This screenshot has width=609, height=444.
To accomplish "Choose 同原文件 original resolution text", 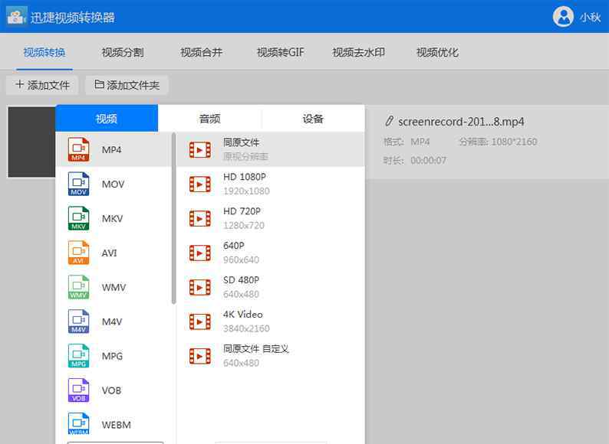I will click(x=241, y=142).
